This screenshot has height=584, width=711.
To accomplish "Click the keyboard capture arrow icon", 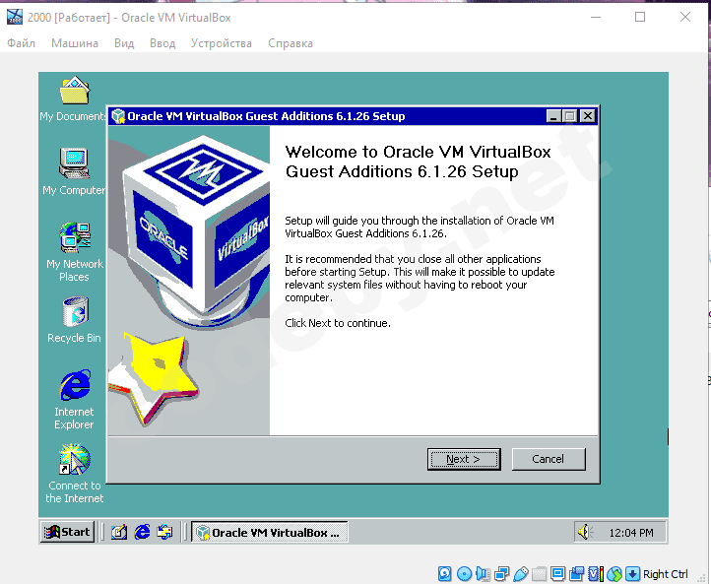I will click(x=632, y=574).
